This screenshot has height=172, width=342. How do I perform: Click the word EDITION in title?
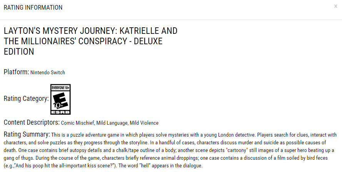(19, 52)
